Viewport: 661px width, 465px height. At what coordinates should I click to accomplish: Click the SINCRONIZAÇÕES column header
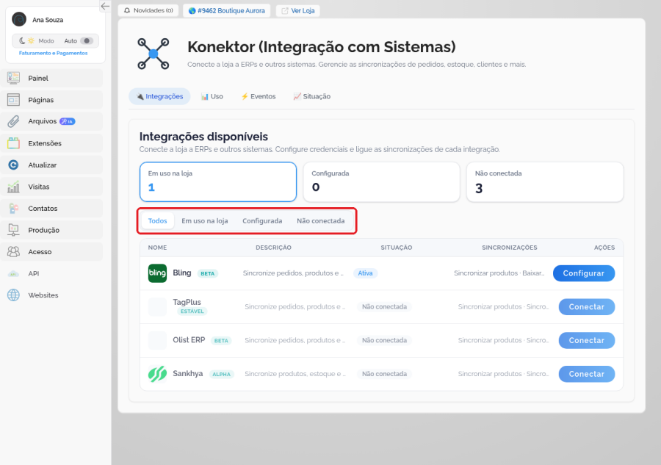(x=509, y=248)
